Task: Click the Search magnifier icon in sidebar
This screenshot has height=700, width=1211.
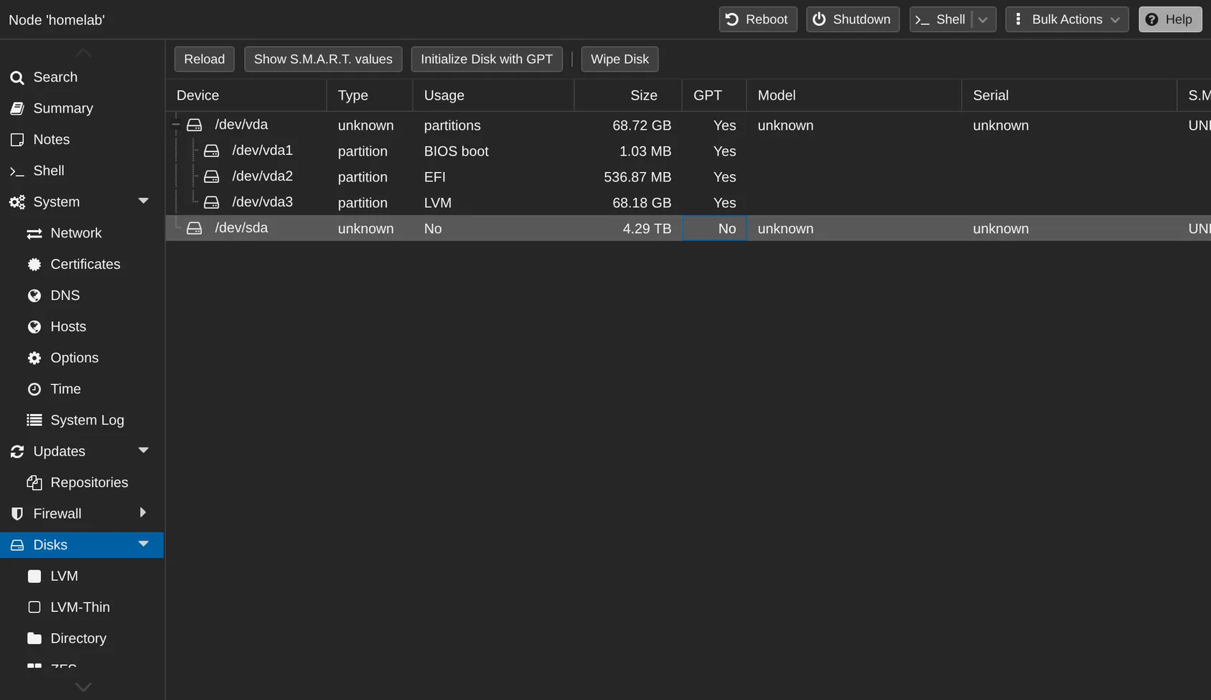Action: (x=17, y=77)
